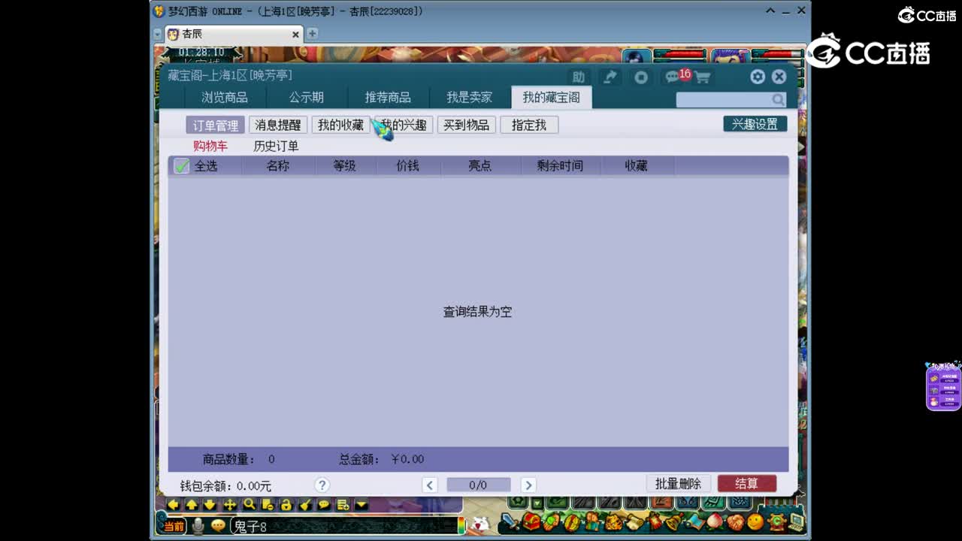962x541 pixels.
Task: Open the tab list dropdown left of 杏辰
Action: point(158,35)
